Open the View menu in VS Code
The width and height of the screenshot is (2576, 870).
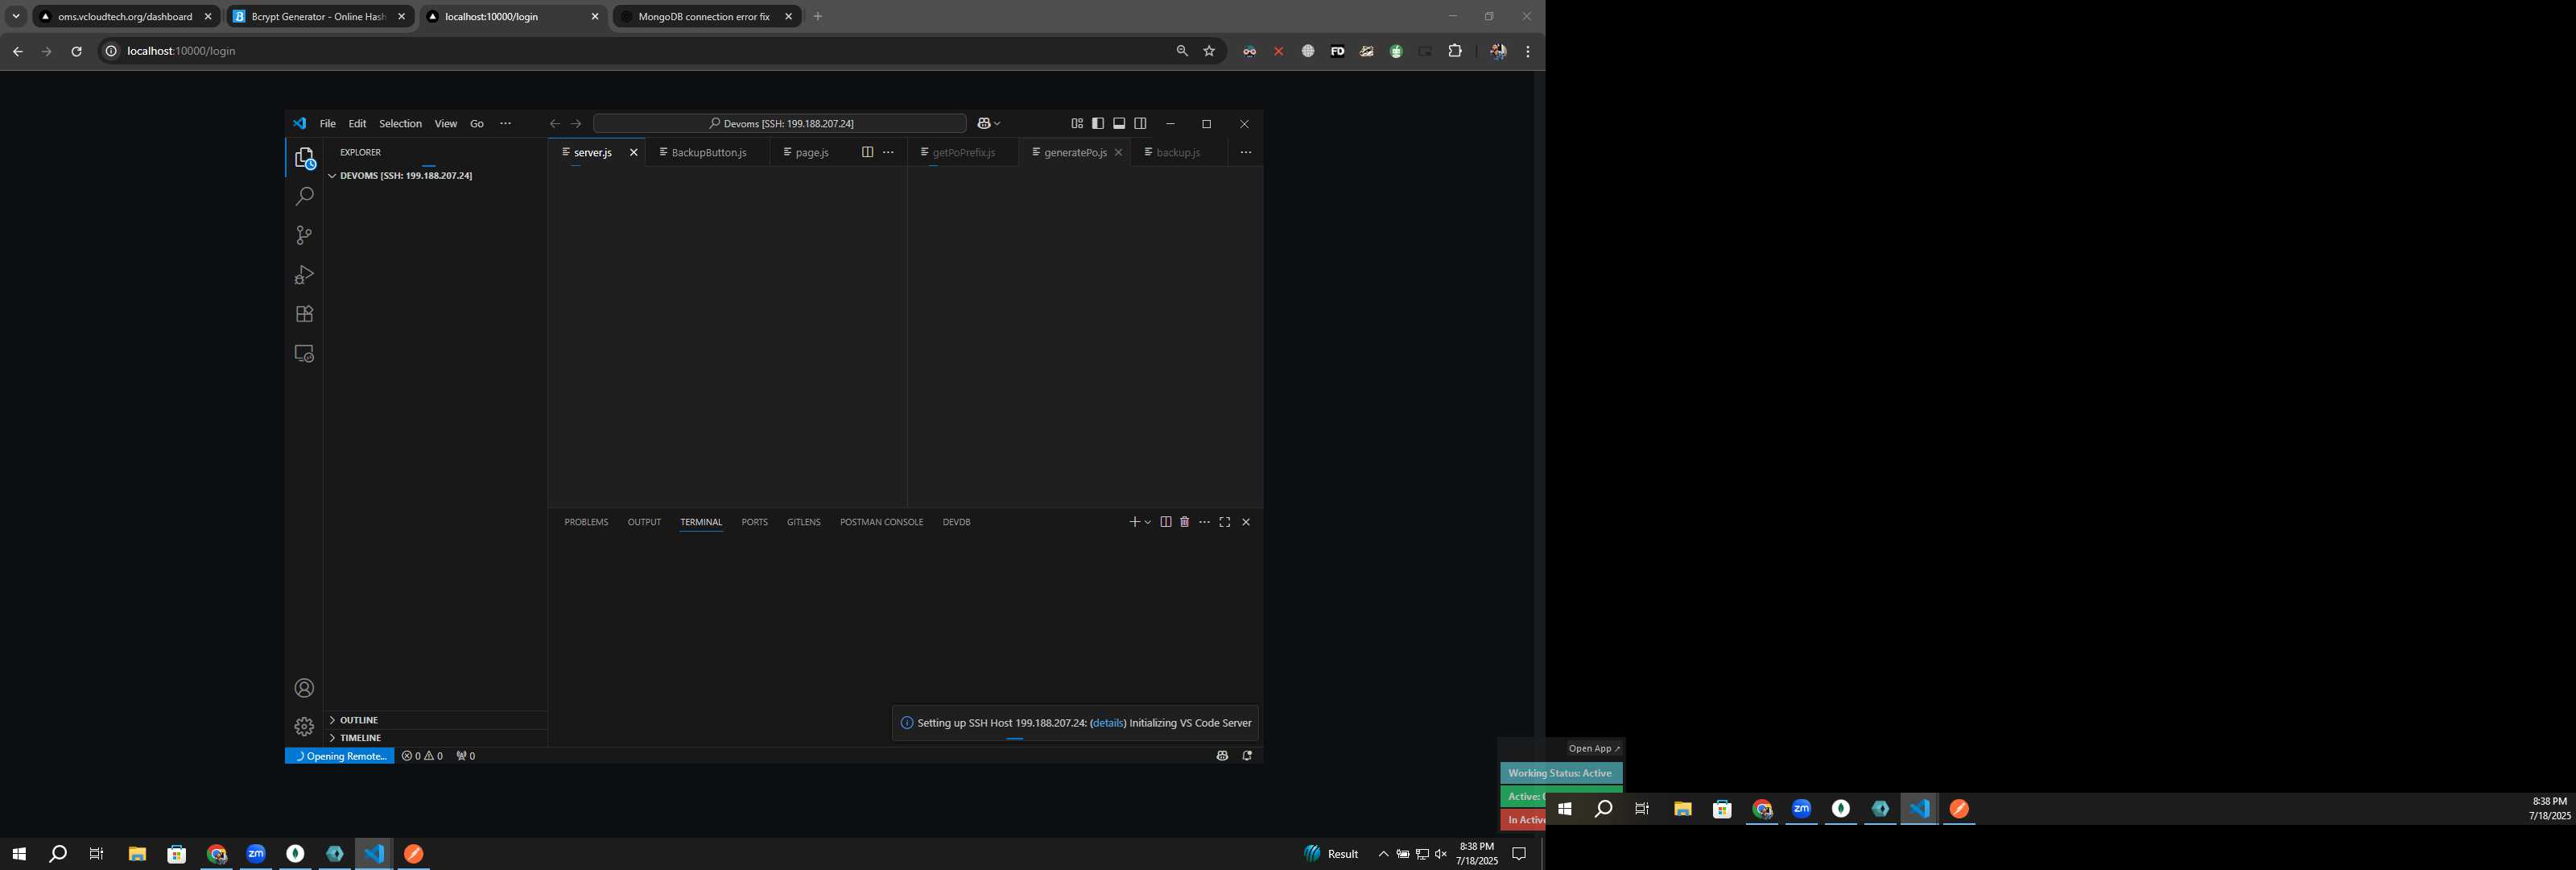coord(446,124)
